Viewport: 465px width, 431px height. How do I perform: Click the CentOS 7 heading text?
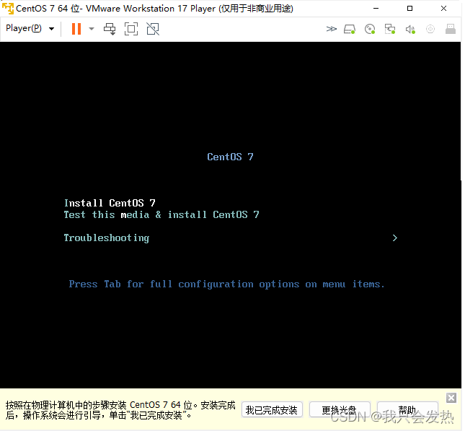click(230, 157)
